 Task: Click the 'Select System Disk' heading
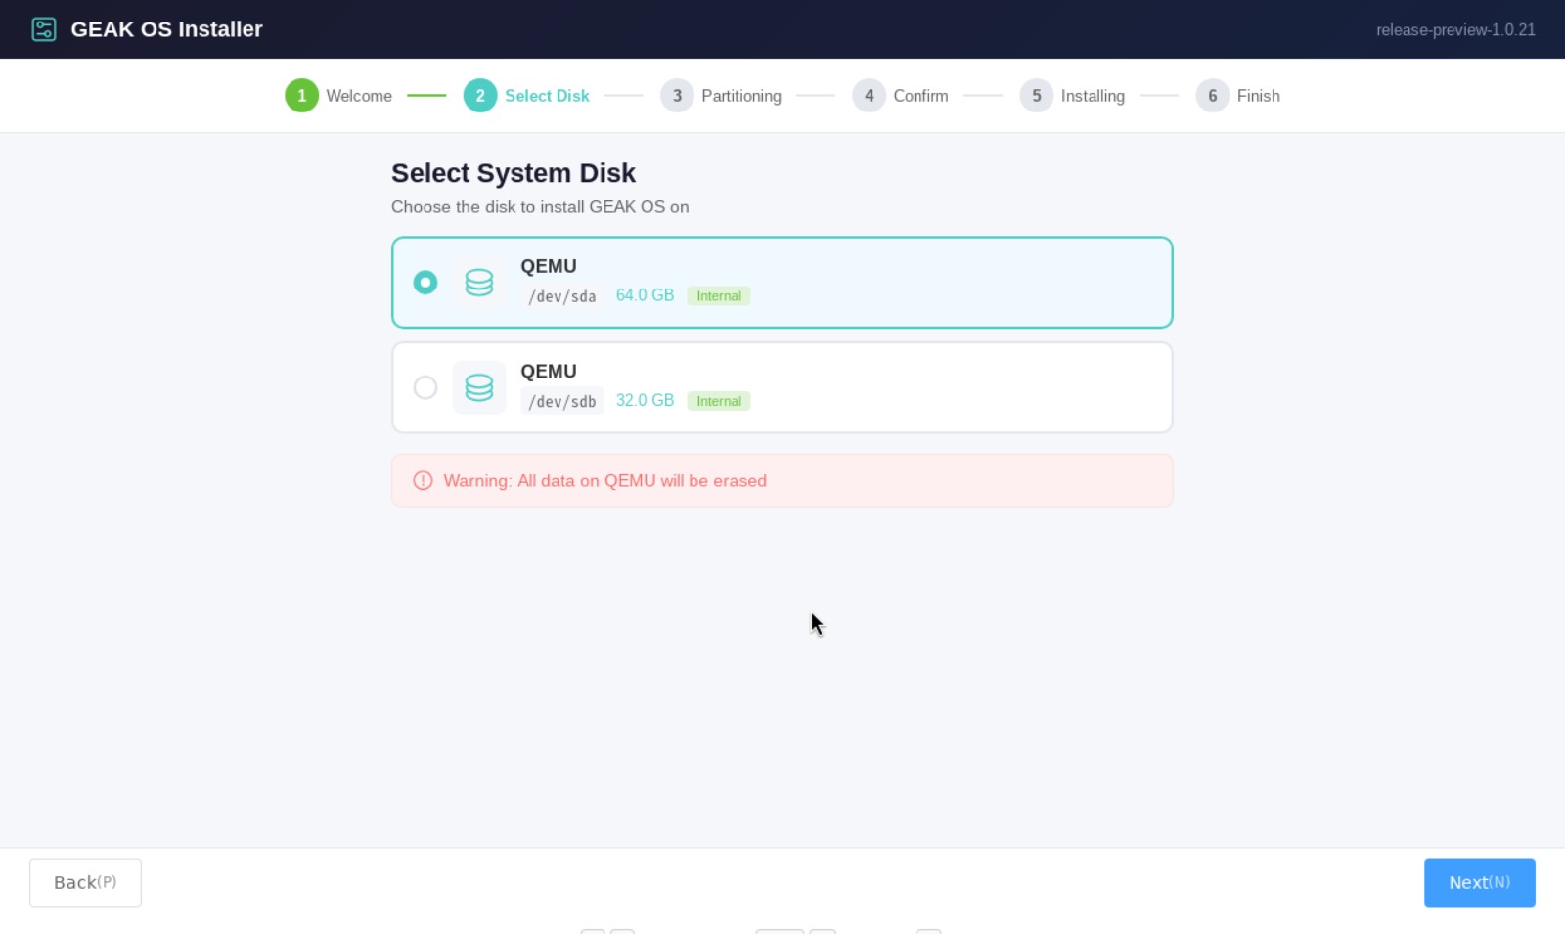[514, 173]
